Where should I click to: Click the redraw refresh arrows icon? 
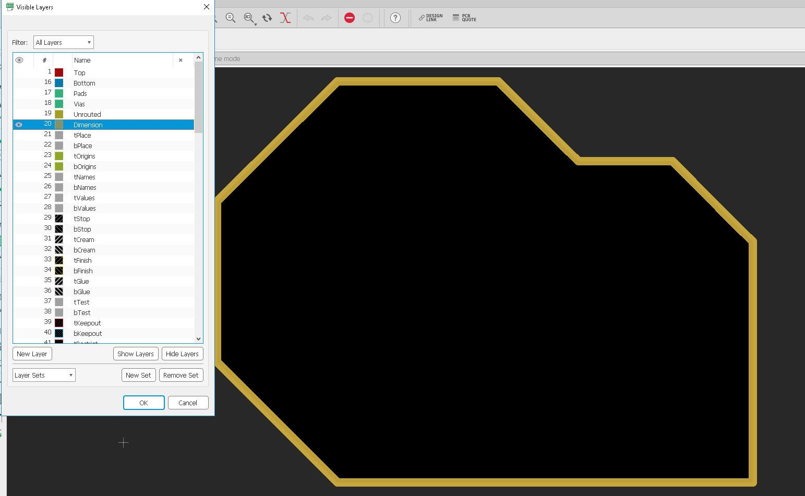(x=267, y=18)
